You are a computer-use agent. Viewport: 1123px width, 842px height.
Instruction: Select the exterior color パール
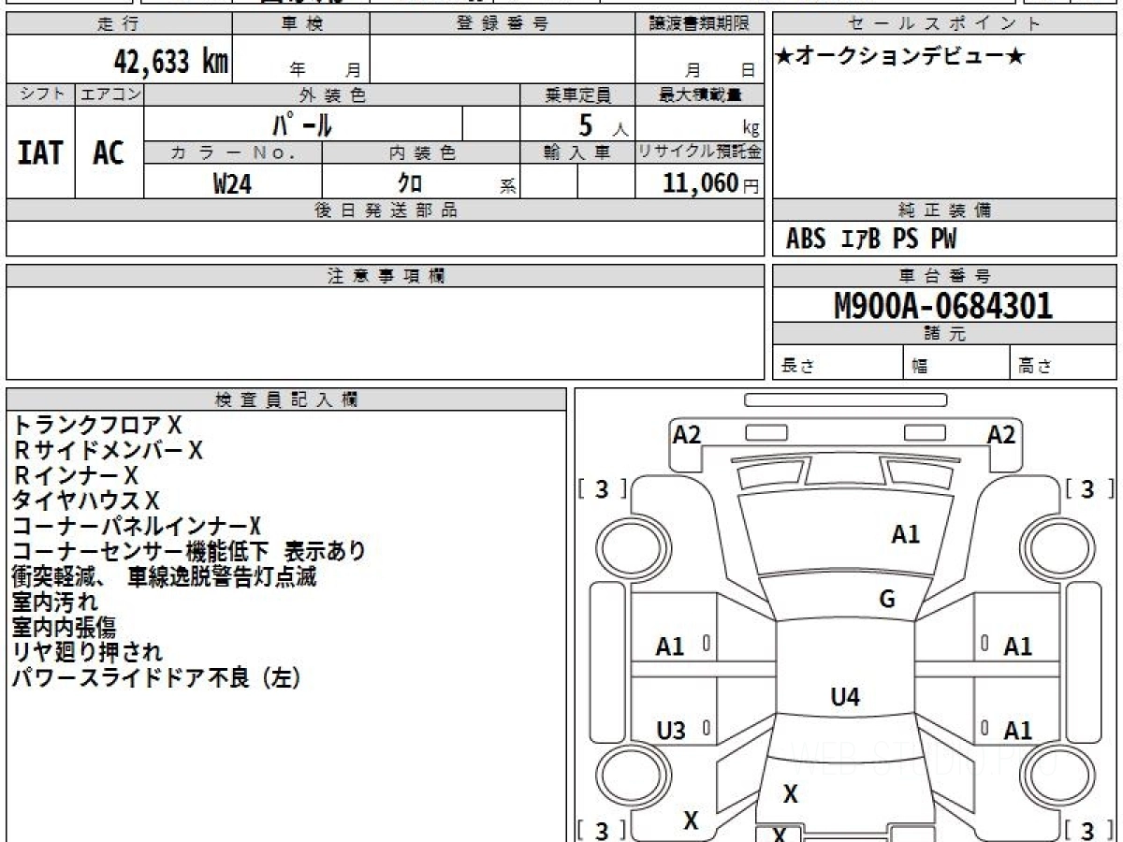coord(302,123)
